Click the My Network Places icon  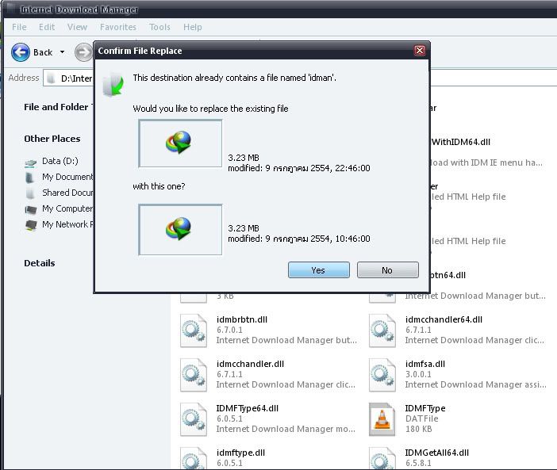click(x=31, y=226)
